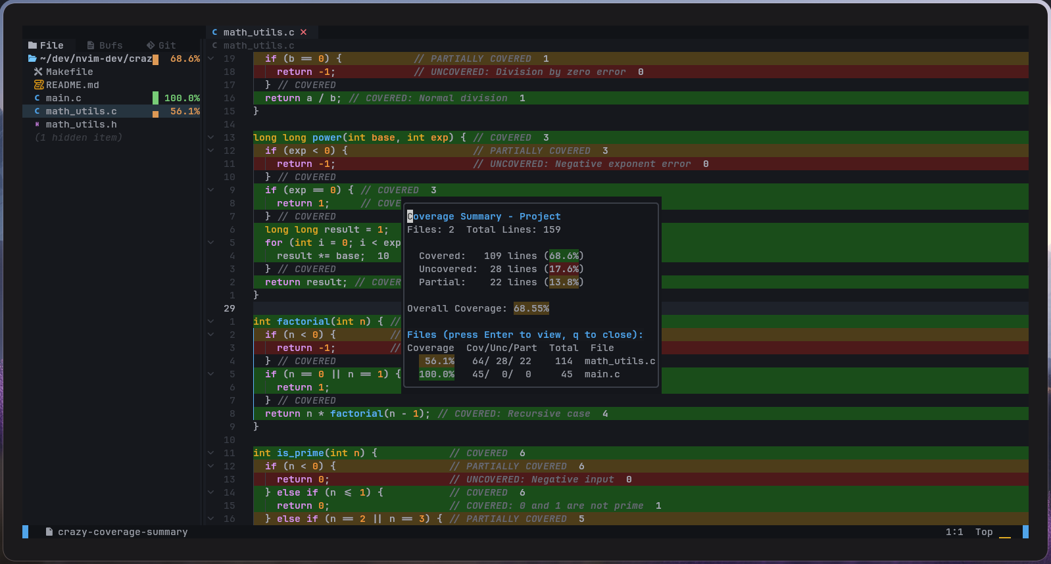Toggle fold chevron at 'if (b == 0)' line
This screenshot has height=564, width=1051.
pyautogui.click(x=210, y=59)
